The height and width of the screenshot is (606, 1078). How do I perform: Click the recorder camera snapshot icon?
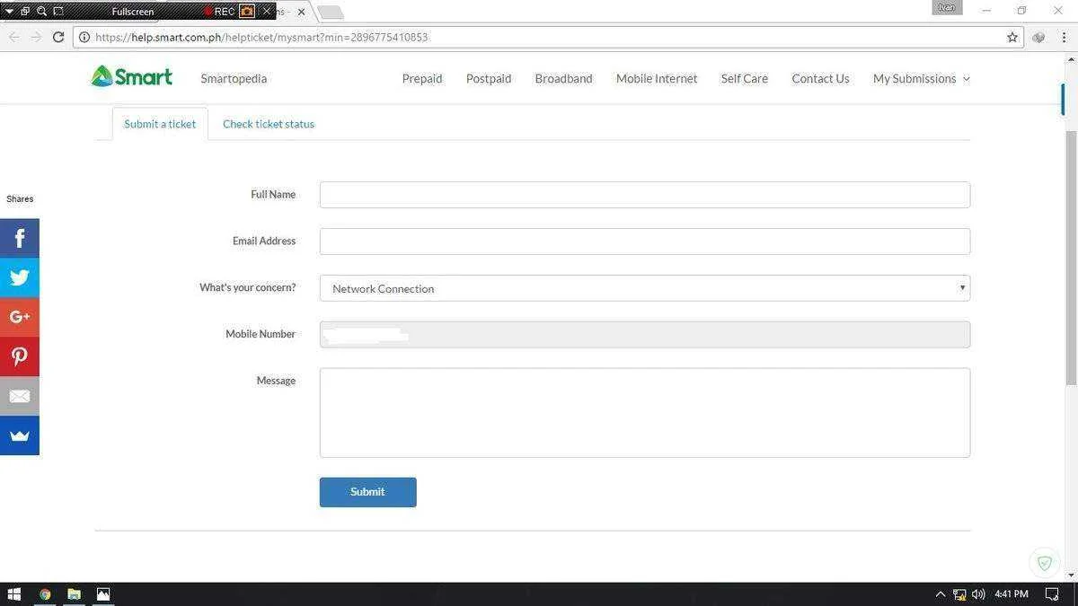(247, 11)
